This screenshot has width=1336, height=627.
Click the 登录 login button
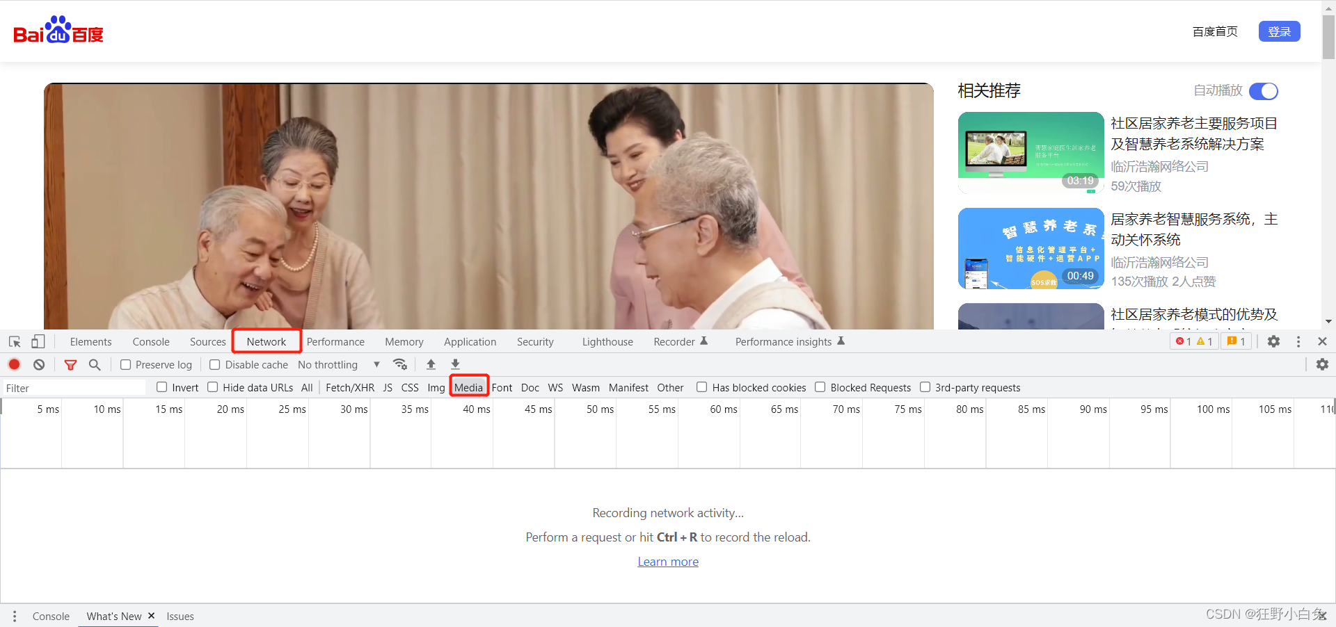click(x=1279, y=31)
